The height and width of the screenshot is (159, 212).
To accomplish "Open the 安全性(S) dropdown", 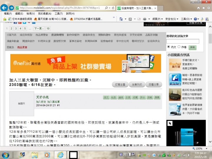I will click(x=172, y=19).
